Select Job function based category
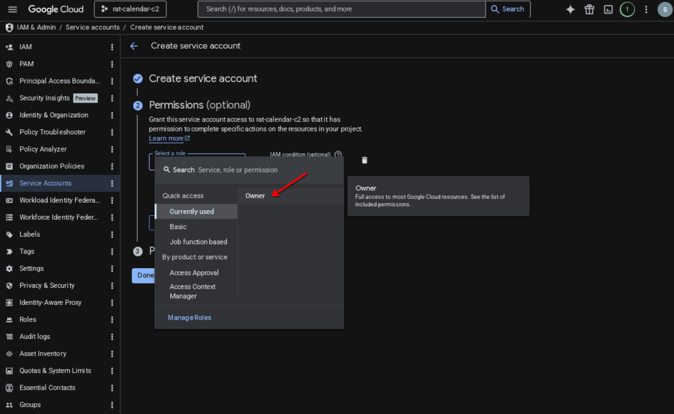This screenshot has height=414, width=674. pos(196,242)
